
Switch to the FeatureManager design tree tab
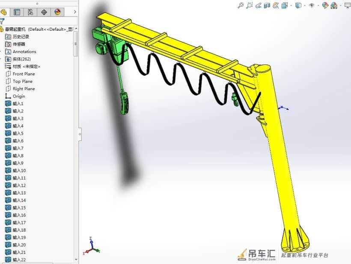coord(3,12)
